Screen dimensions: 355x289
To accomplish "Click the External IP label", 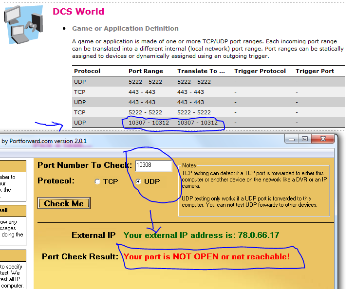I will pyautogui.click(x=93, y=235).
